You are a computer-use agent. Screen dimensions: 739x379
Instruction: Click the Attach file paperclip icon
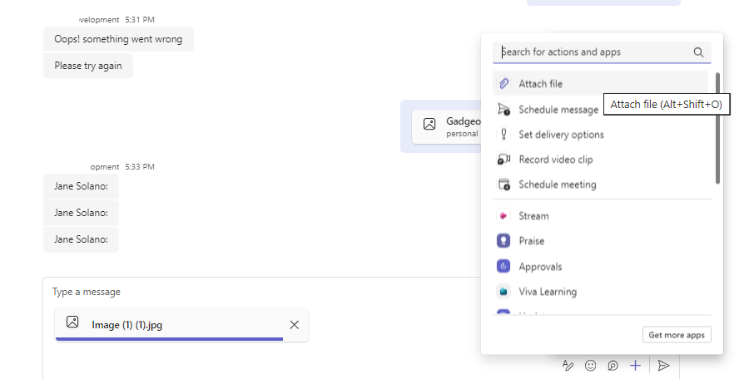[x=503, y=84]
